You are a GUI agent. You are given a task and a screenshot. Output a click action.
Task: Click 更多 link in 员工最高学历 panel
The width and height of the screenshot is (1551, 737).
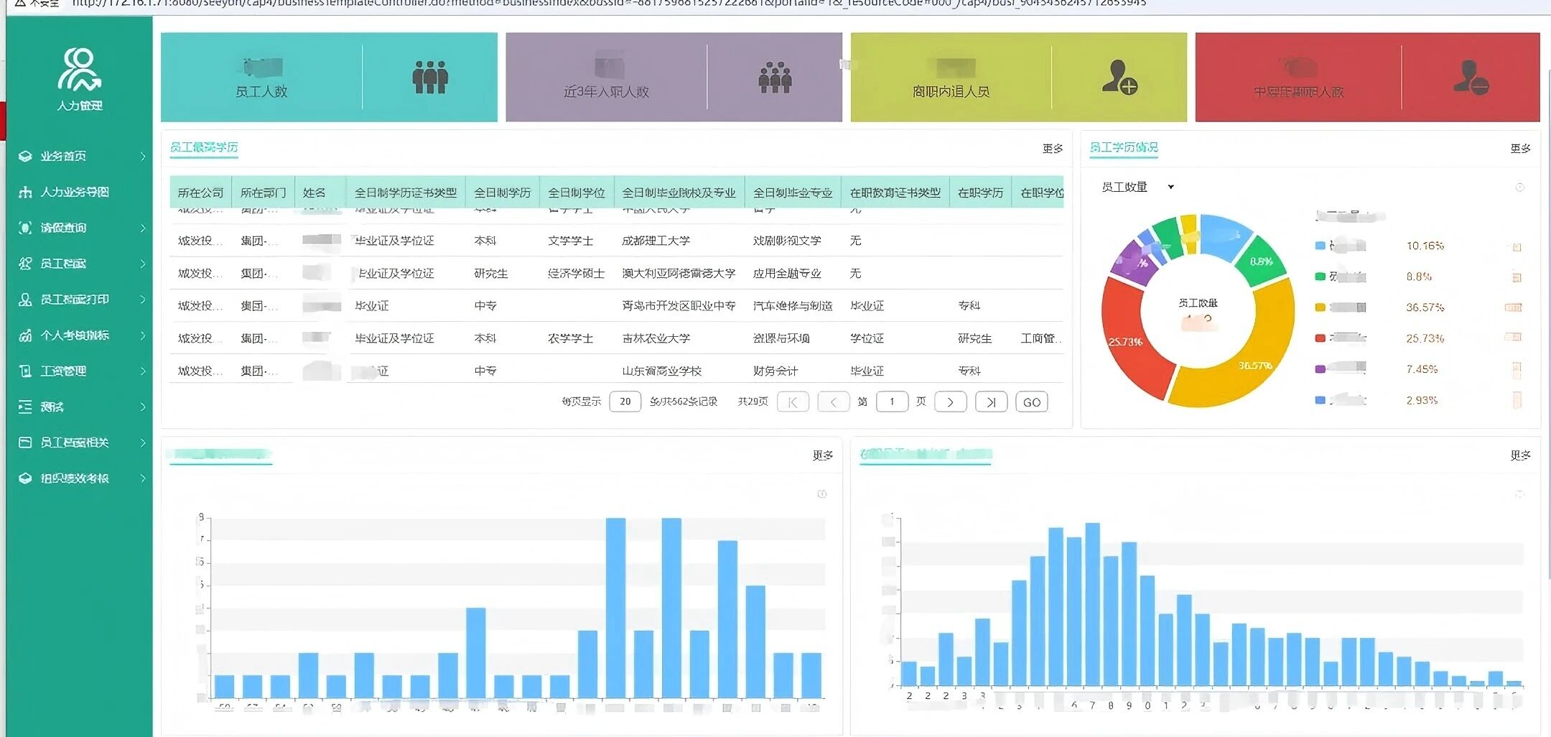pos(1052,149)
